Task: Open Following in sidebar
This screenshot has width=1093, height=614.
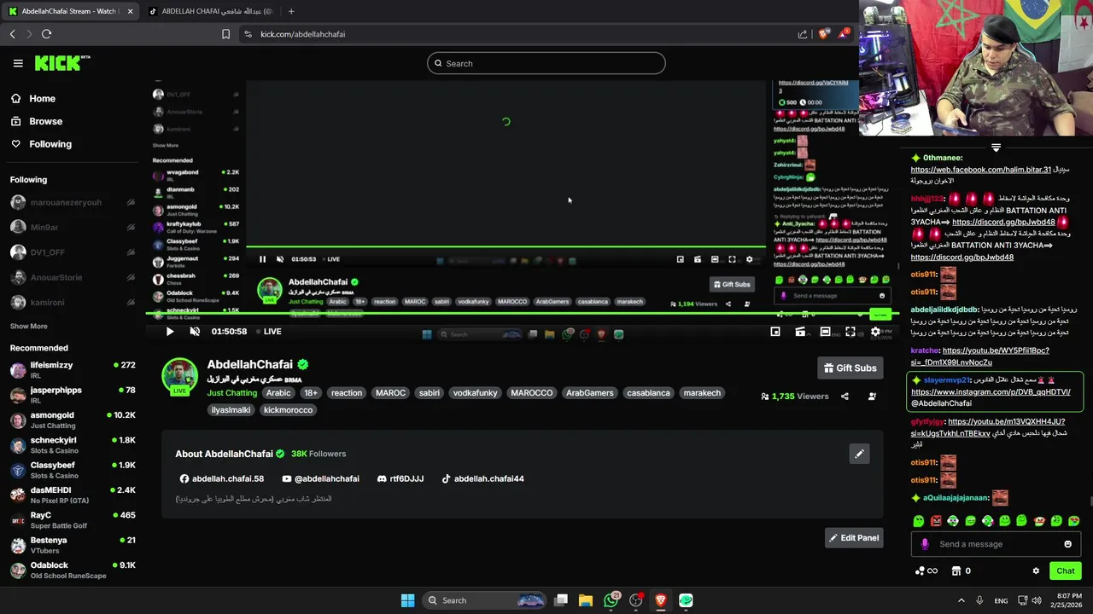Action: (42, 144)
